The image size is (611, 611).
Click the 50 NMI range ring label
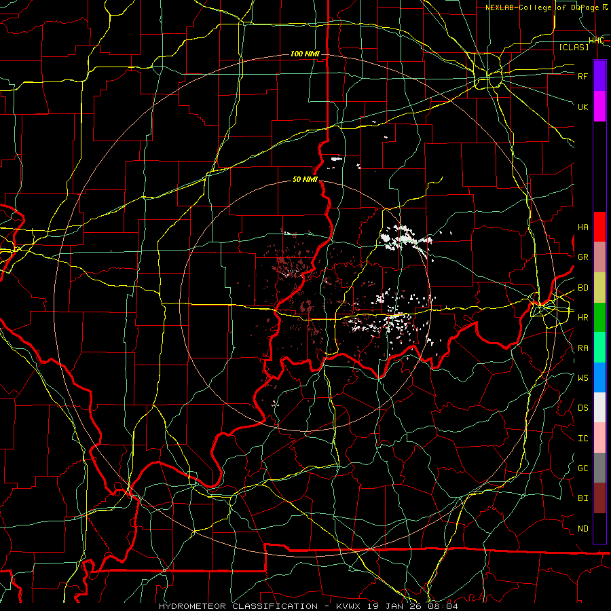pos(305,179)
